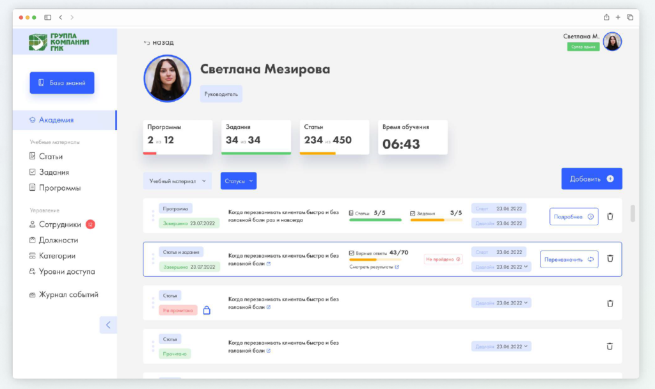Grab the drag handle of the Не прочитано row
The height and width of the screenshot is (389, 655).
pyautogui.click(x=153, y=303)
